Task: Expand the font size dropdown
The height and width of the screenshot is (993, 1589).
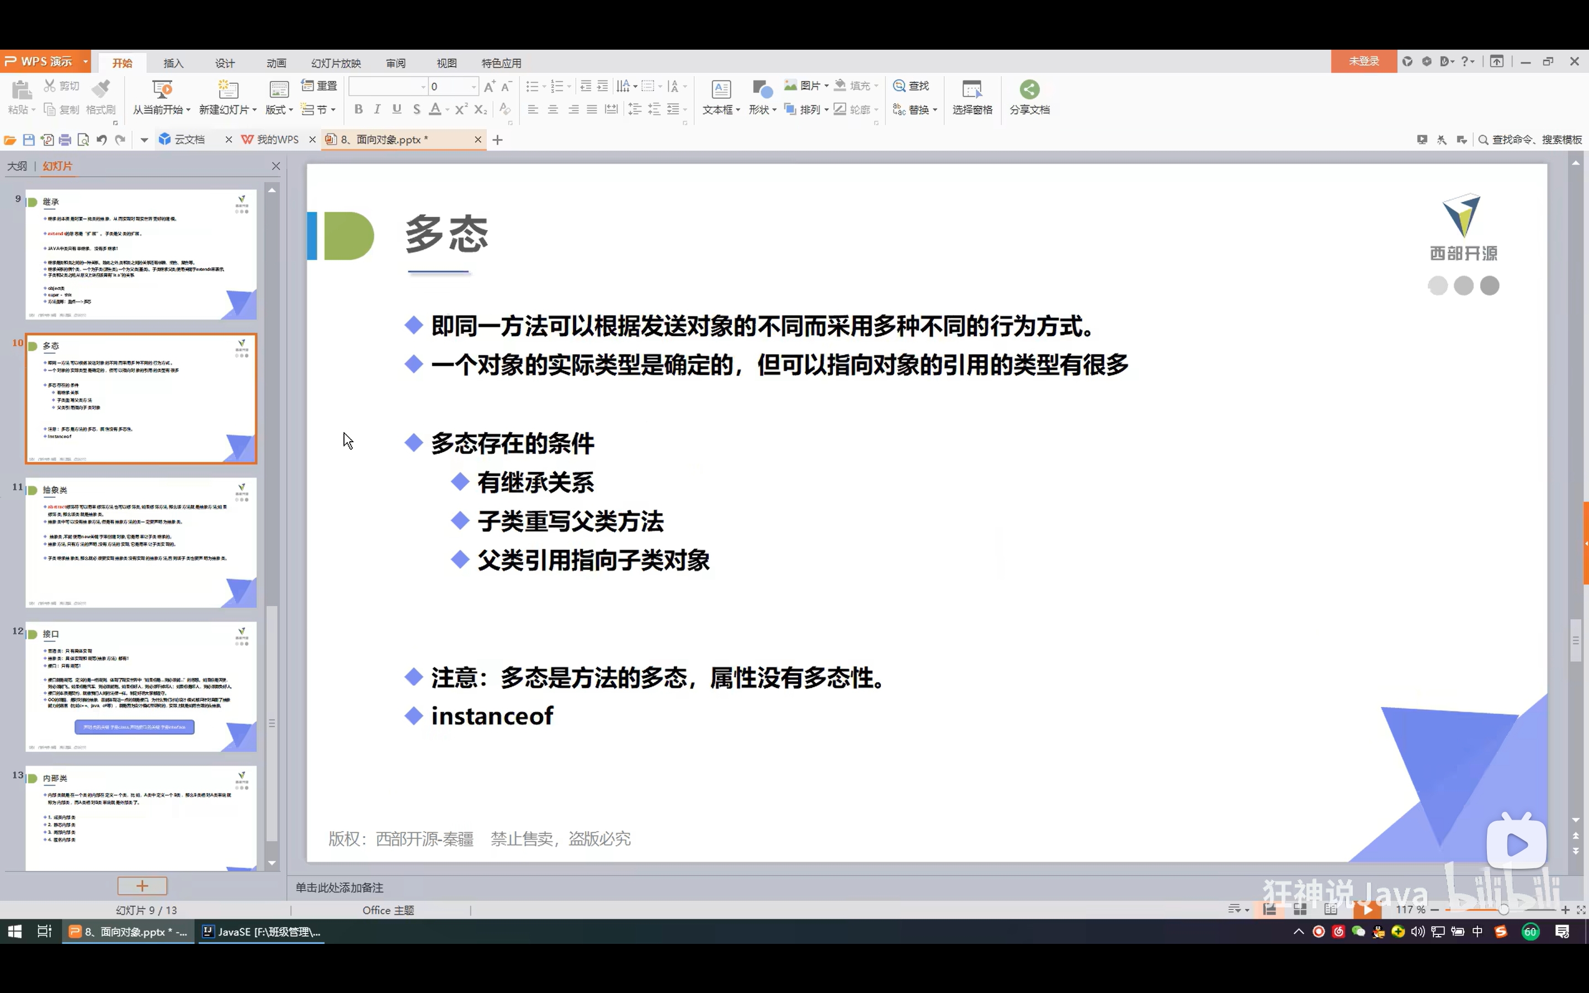Action: (x=474, y=87)
